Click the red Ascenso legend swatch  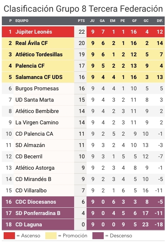(9, 235)
